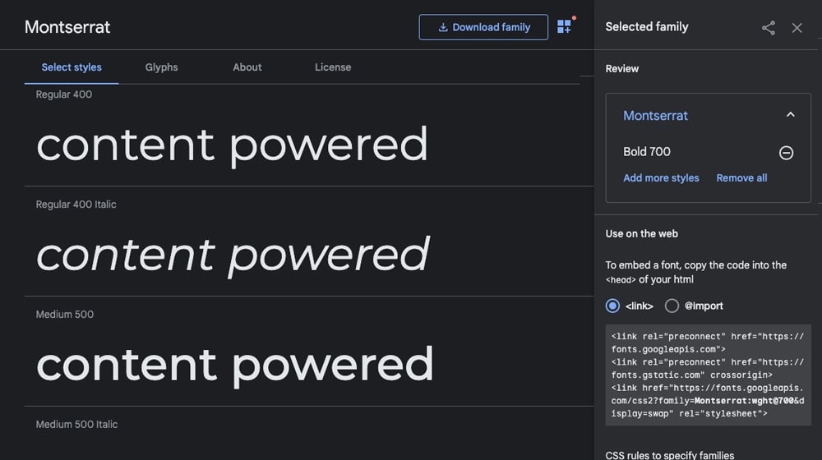This screenshot has width=822, height=460.
Task: Click the Medium 500 style label
Action: (x=64, y=315)
